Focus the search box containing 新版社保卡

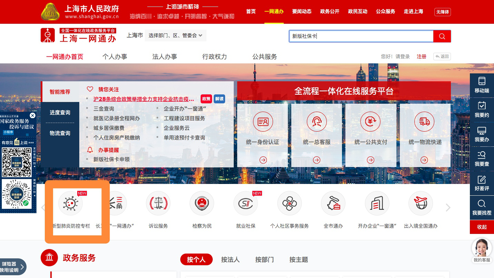[x=361, y=36]
